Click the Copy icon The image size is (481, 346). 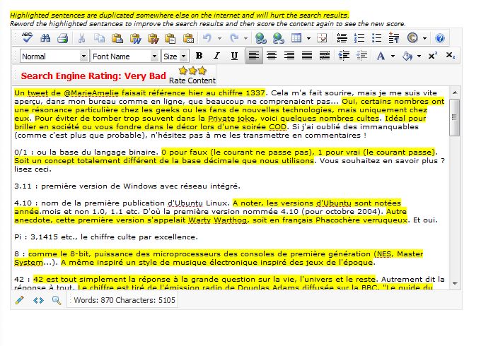(x=99, y=38)
